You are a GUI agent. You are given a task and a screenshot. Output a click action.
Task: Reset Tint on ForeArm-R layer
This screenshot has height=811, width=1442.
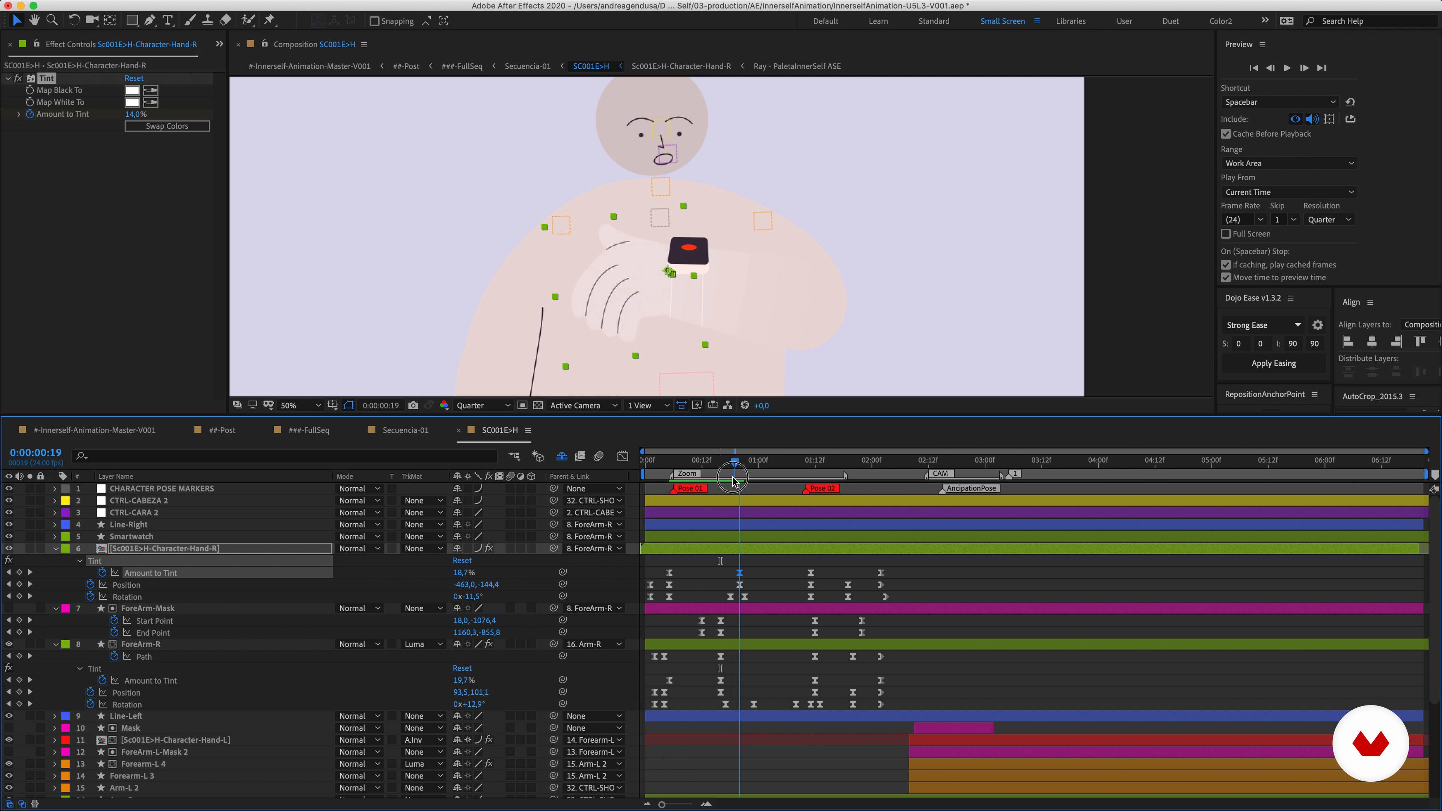coord(462,668)
